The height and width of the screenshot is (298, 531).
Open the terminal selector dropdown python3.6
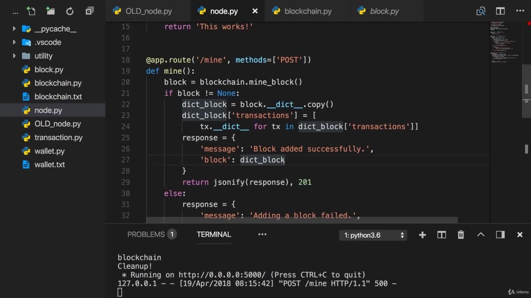click(373, 235)
